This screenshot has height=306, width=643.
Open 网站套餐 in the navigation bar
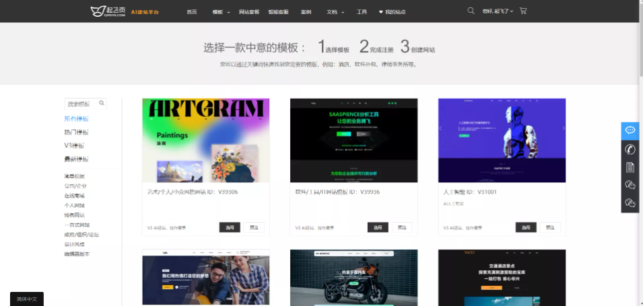(x=249, y=12)
